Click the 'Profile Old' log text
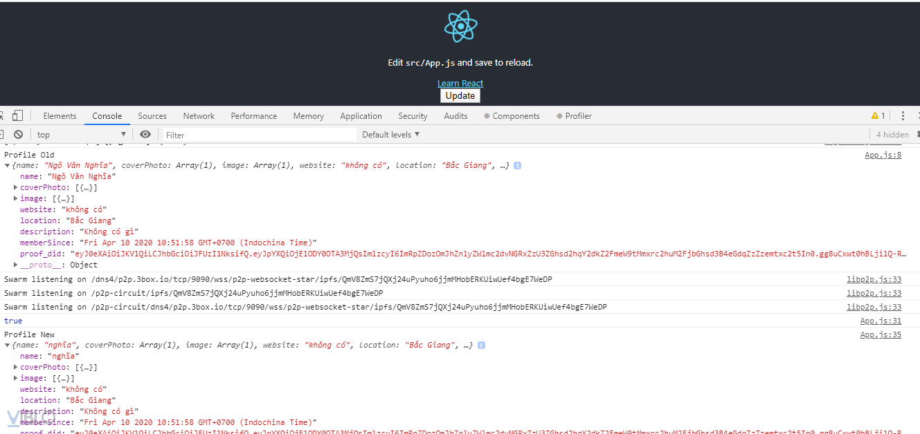 pyautogui.click(x=29, y=155)
